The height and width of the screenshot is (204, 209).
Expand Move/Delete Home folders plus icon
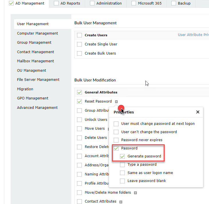135,193
